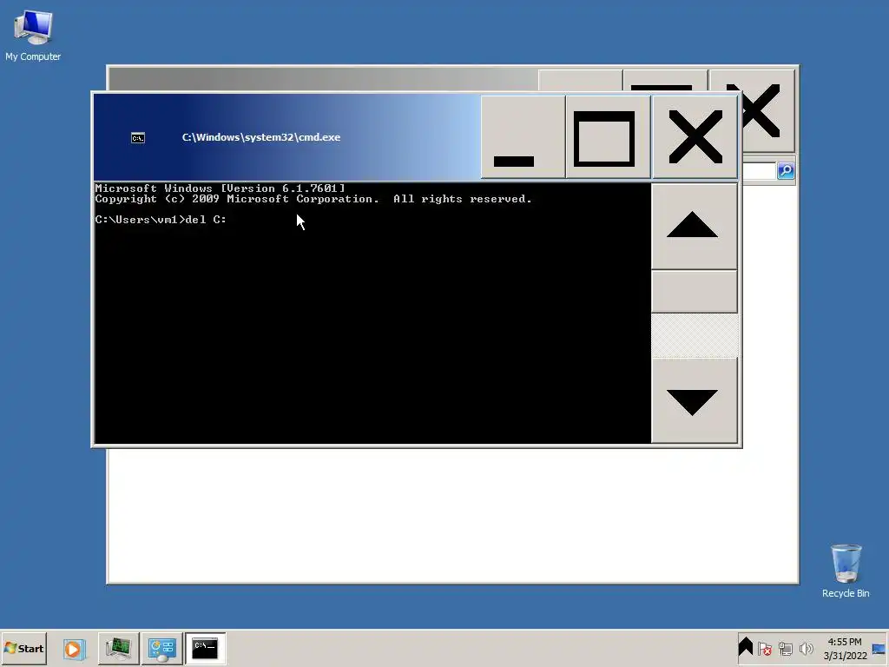Click the Show Desktop button at the tray edge
Viewport: 889px width, 667px height.
(880, 648)
